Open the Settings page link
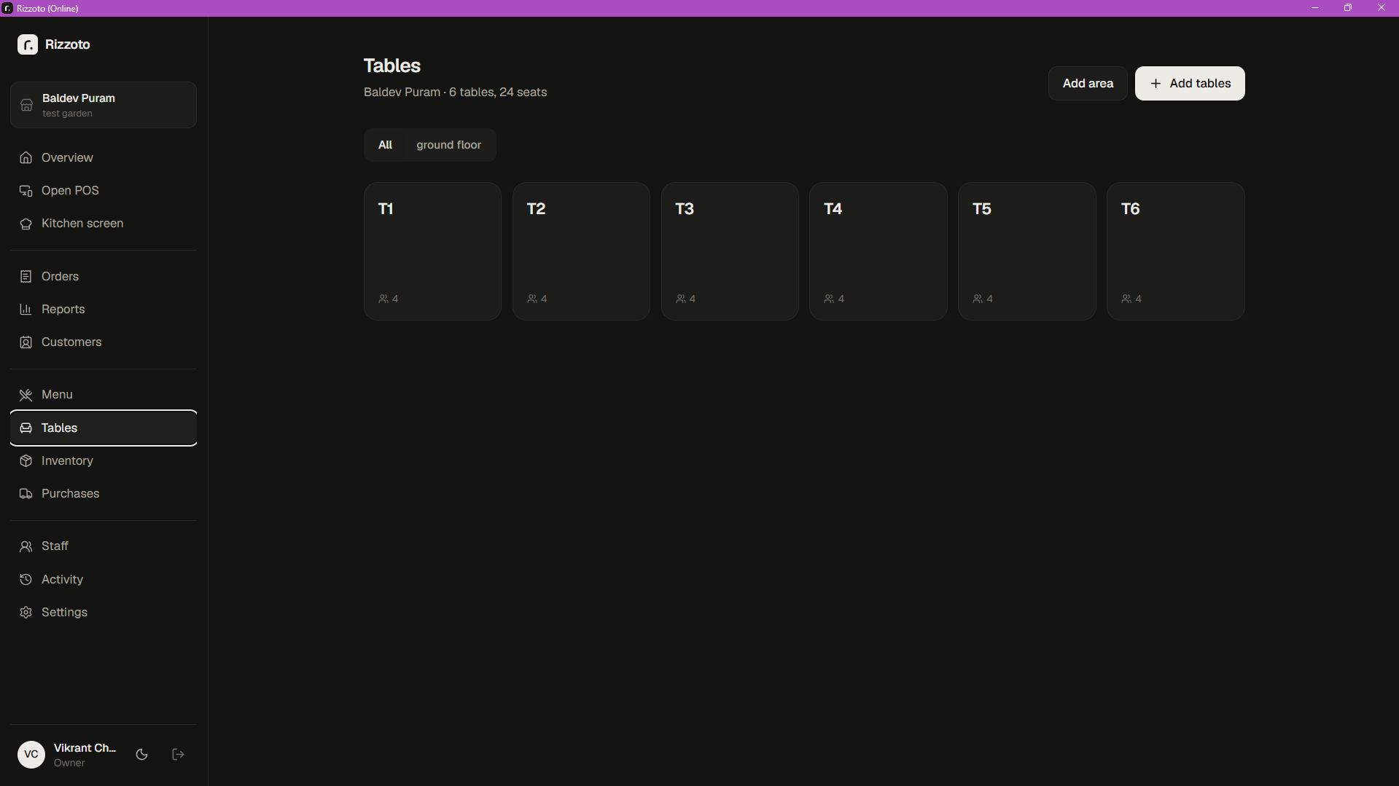The width and height of the screenshot is (1399, 786). pyautogui.click(x=104, y=613)
